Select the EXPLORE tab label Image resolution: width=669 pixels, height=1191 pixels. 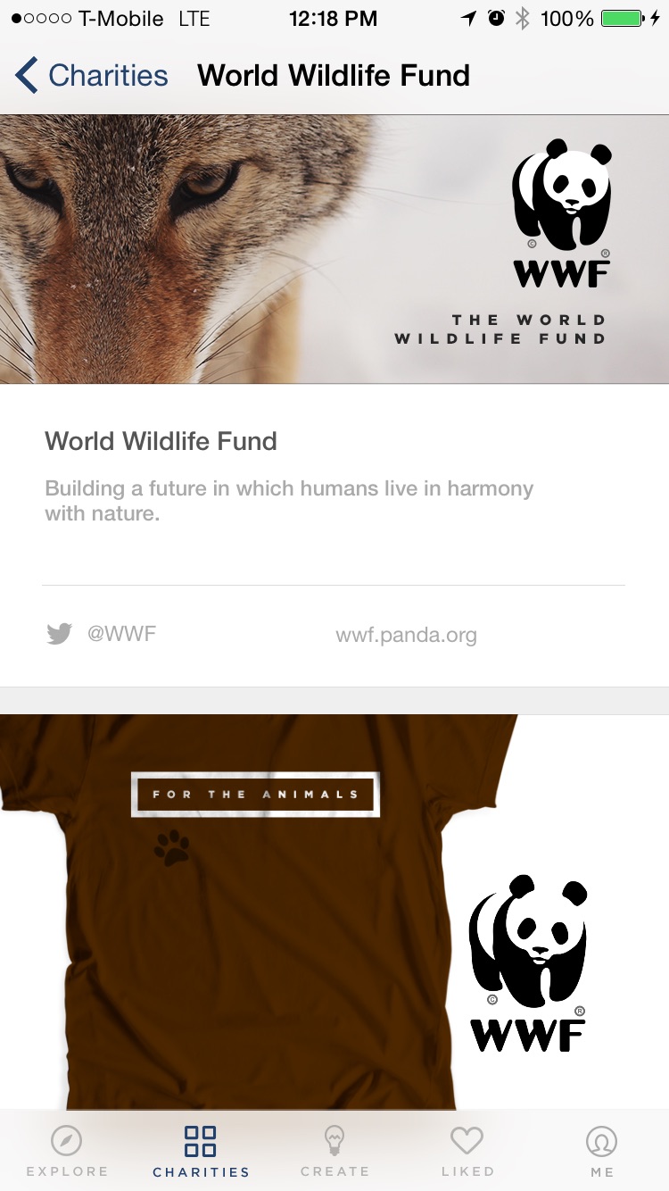pyautogui.click(x=67, y=1171)
